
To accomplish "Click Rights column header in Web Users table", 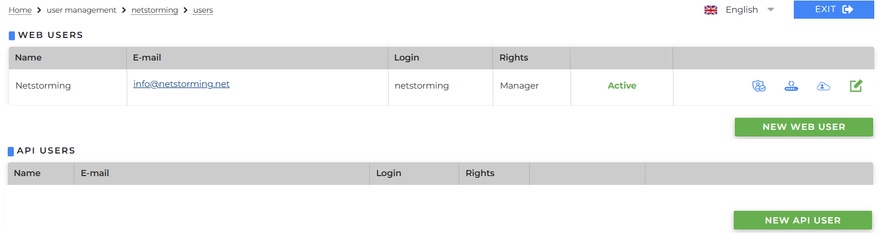I will [x=514, y=58].
